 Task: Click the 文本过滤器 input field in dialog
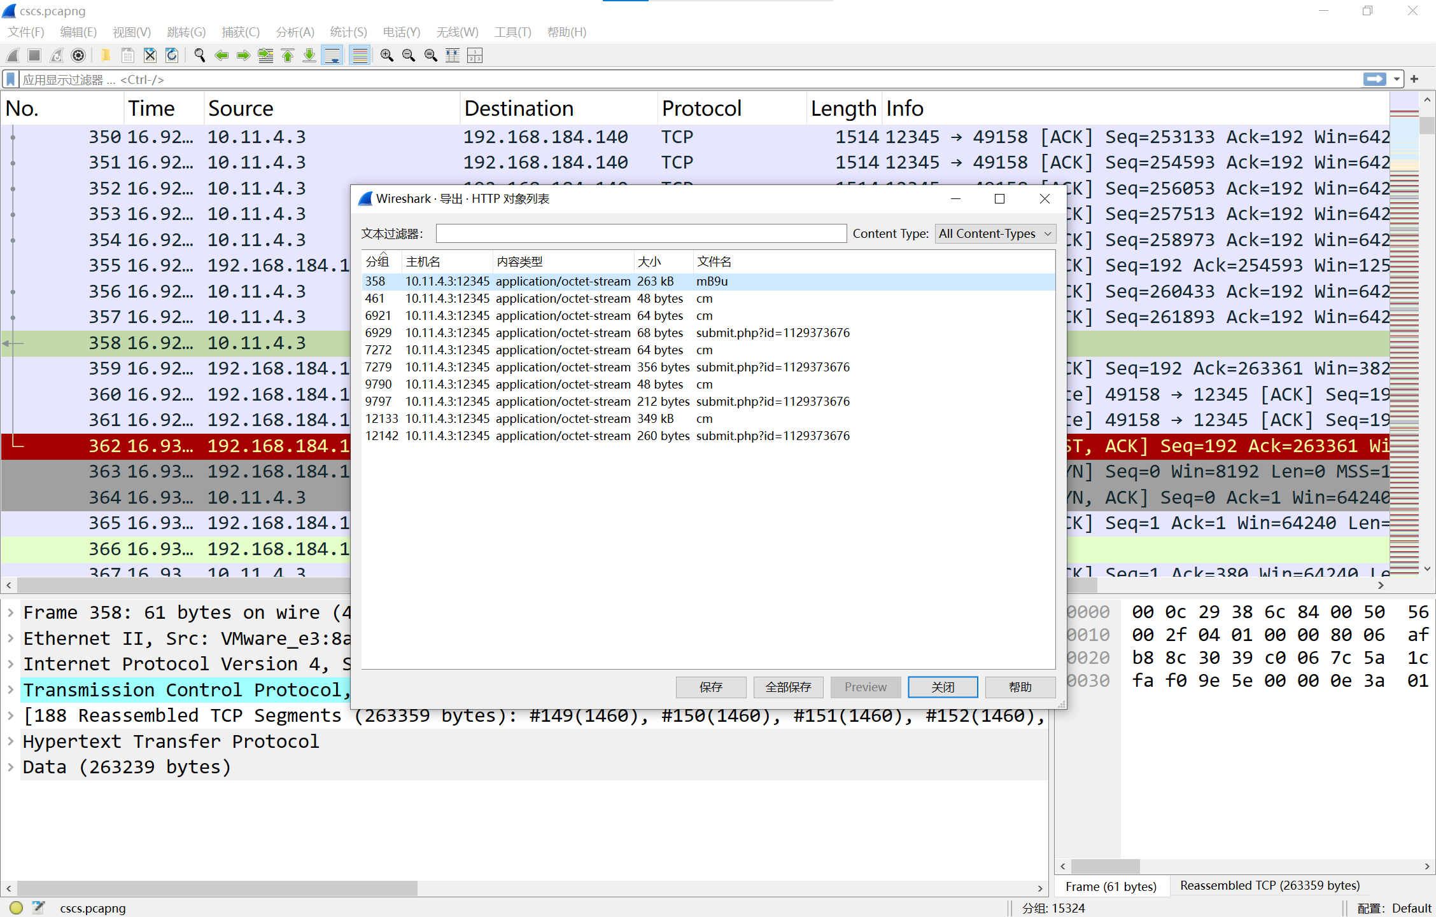[x=641, y=233]
